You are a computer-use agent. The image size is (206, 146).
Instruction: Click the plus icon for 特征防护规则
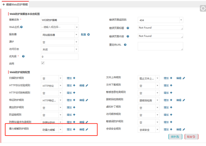tap(74, 100)
